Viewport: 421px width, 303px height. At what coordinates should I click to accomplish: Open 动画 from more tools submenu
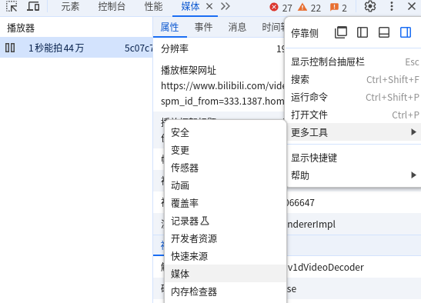(226, 185)
